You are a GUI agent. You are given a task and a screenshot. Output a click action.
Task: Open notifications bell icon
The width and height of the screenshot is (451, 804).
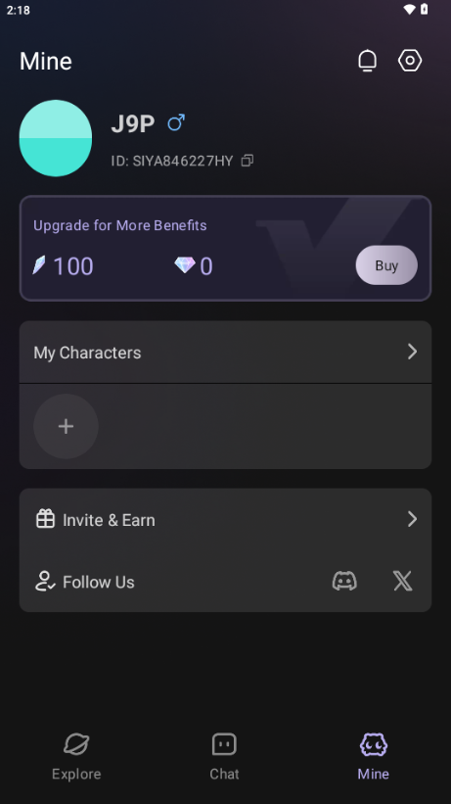tap(367, 61)
